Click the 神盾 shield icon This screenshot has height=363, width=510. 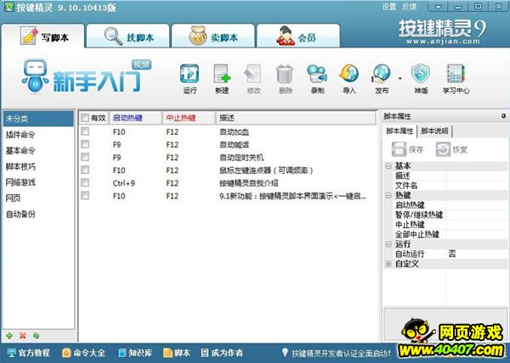pyautogui.click(x=421, y=74)
